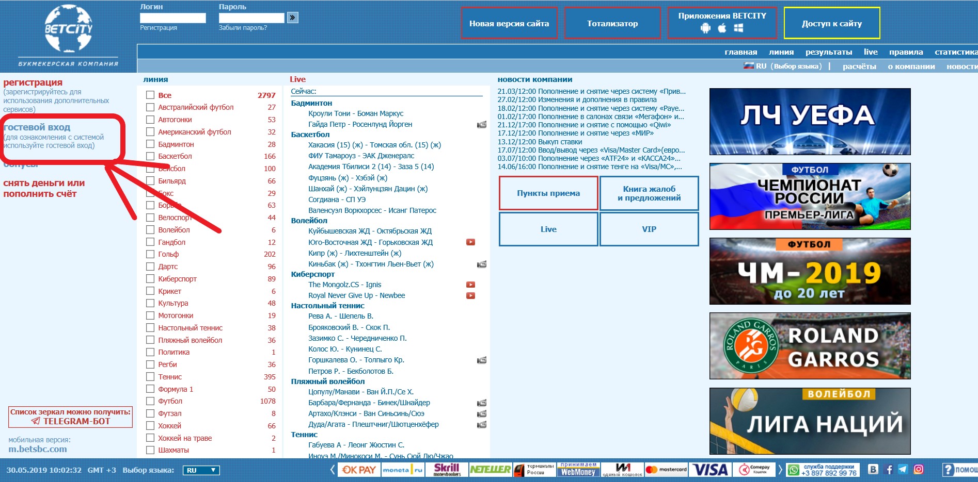
Task: Click the right arrow of payment carousel
Action: [780, 470]
